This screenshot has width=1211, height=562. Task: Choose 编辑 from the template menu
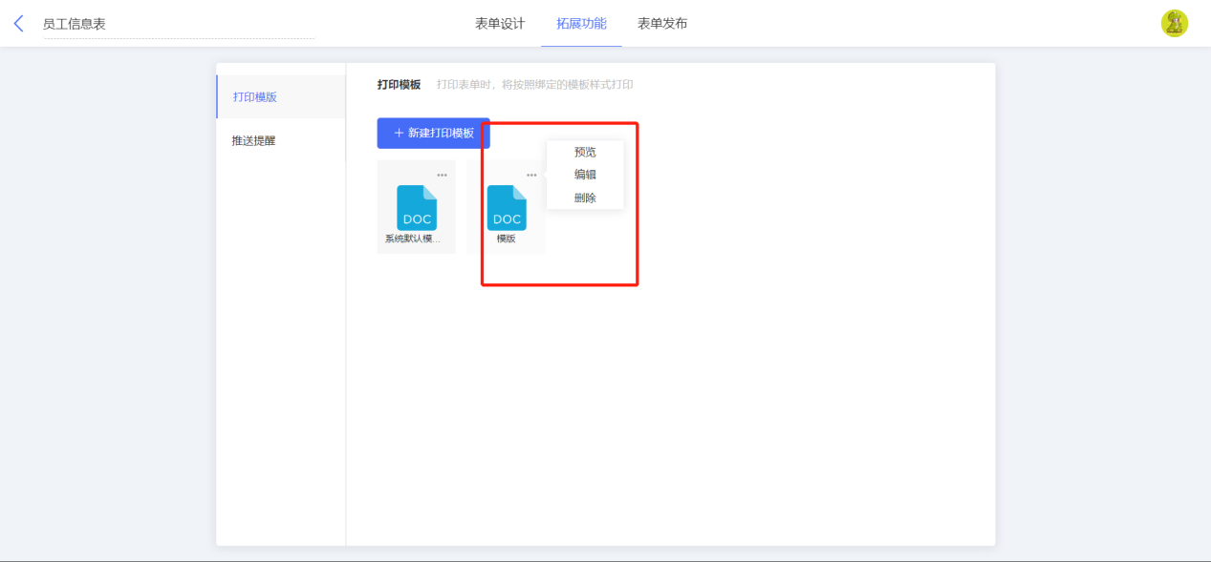(x=585, y=175)
